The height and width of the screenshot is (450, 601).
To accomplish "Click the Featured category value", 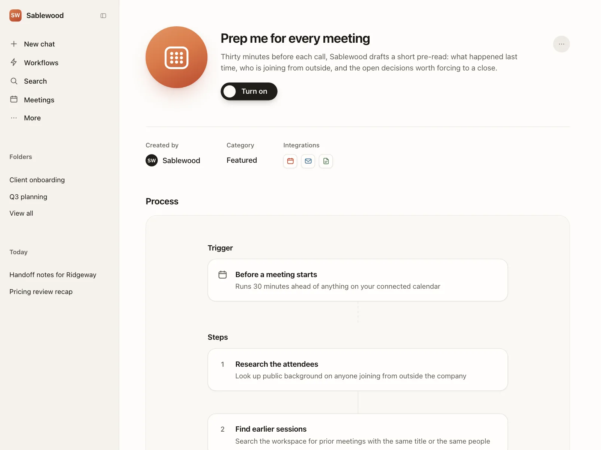I will tap(242, 160).
